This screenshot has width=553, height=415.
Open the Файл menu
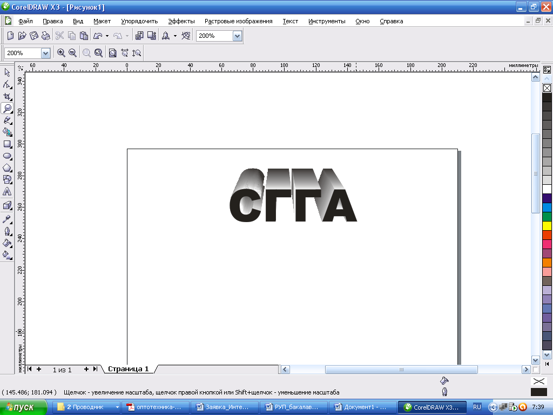(25, 21)
